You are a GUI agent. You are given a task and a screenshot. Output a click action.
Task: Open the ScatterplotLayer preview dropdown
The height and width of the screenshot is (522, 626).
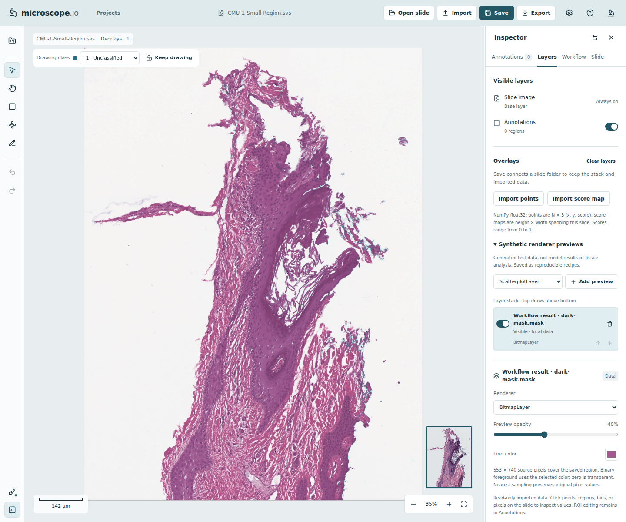pyautogui.click(x=528, y=281)
